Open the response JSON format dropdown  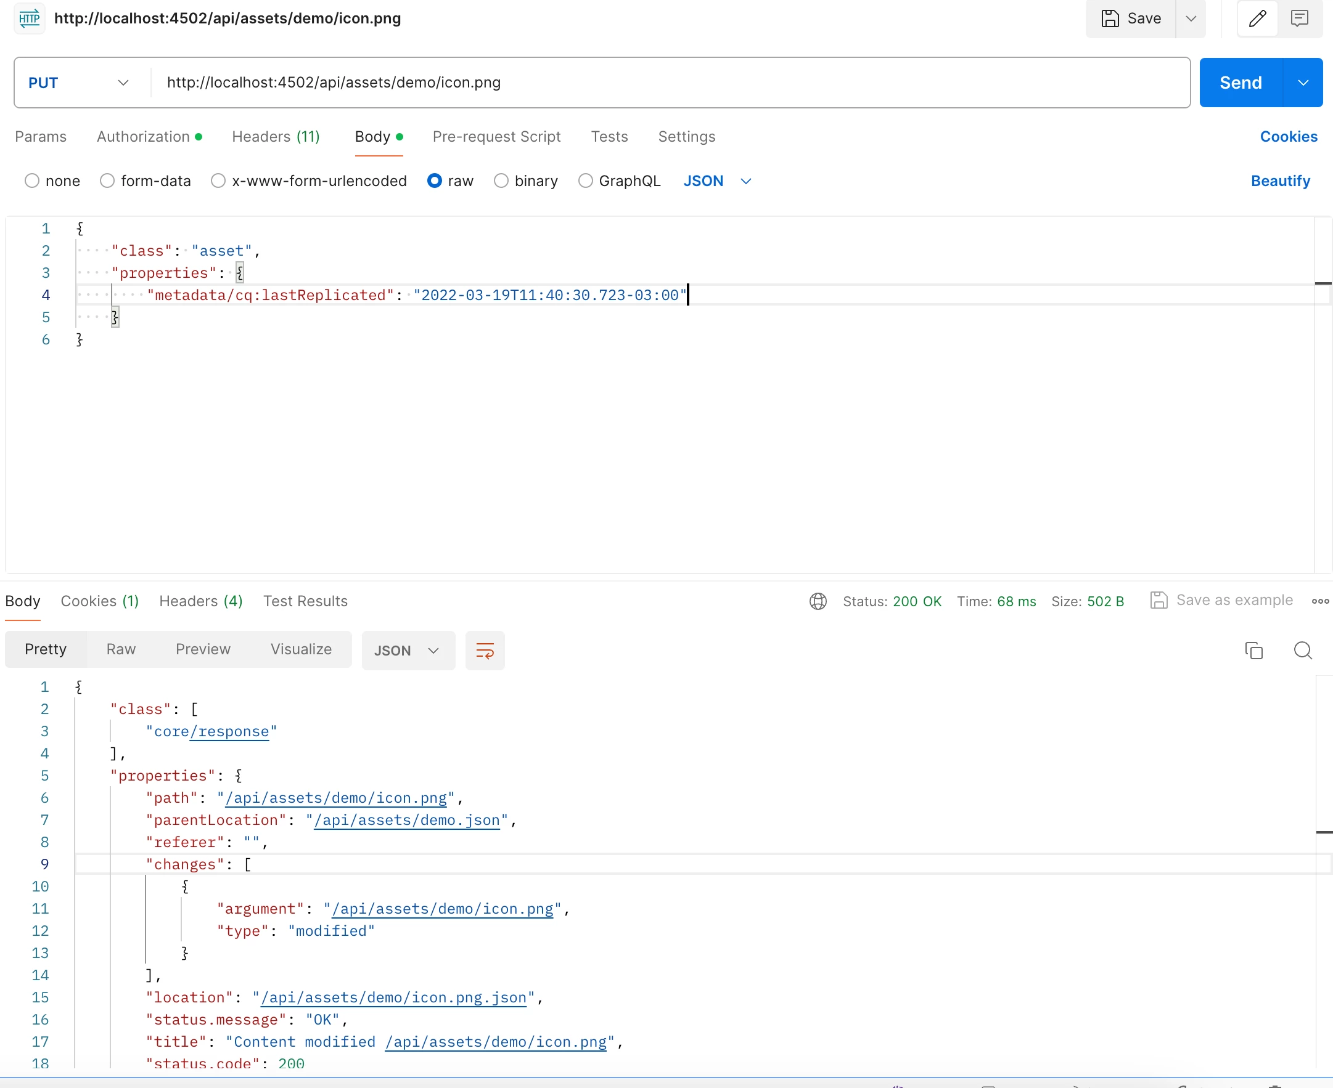408,651
